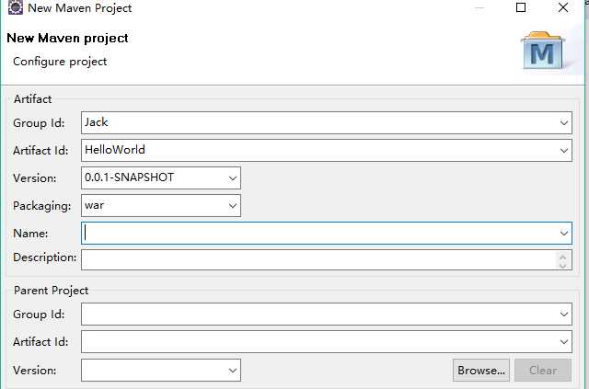589x389 pixels.
Task: Expand the 0.0.1-SNAPSHOT version dropdown
Action: tap(233, 178)
